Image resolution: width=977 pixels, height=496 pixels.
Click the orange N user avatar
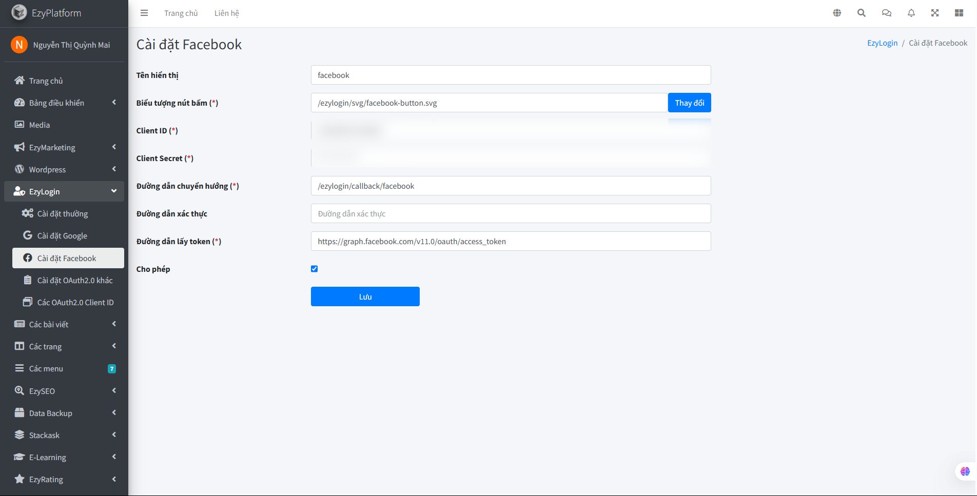click(19, 45)
